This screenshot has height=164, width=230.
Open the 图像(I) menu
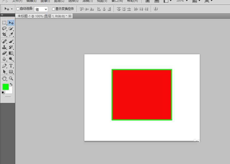click(x=45, y=1)
